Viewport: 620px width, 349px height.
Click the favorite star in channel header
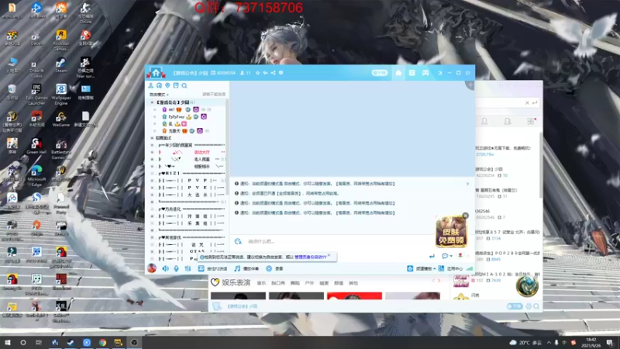point(258,73)
